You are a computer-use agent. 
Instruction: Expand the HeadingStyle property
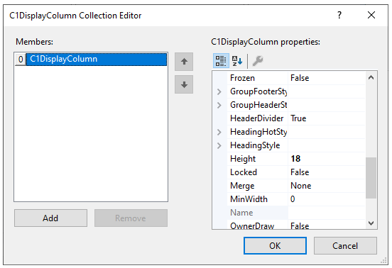tap(219, 145)
